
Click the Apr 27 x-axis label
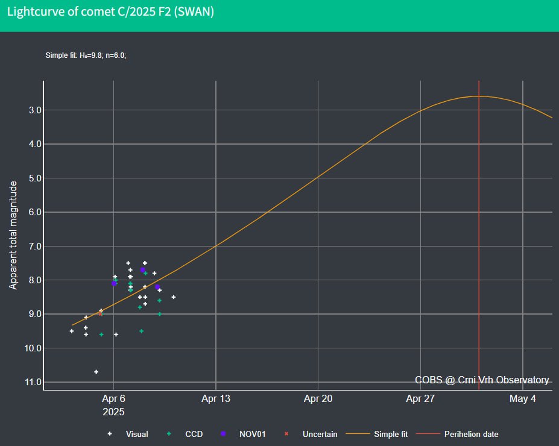point(420,398)
